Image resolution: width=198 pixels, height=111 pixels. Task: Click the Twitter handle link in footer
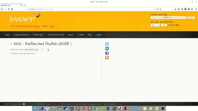(x=54, y=104)
